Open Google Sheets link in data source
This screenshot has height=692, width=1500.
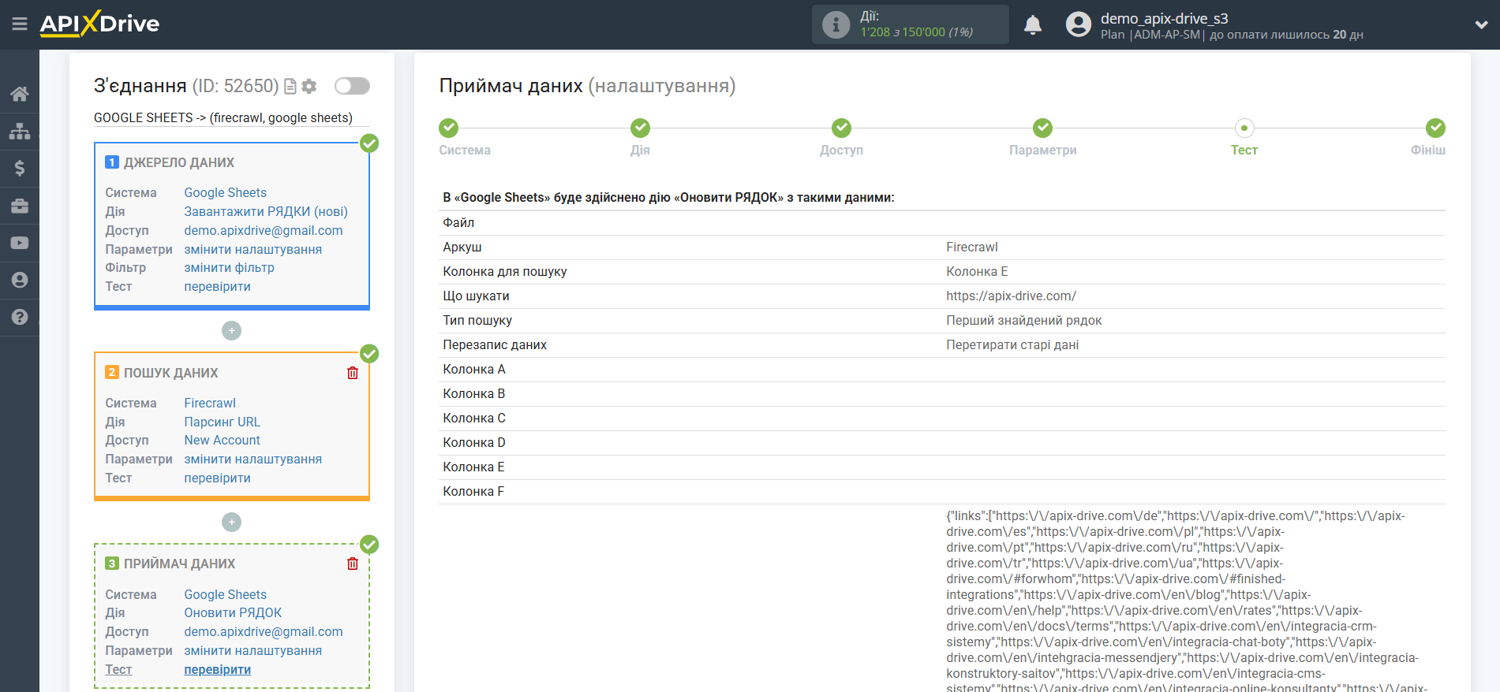coord(225,192)
